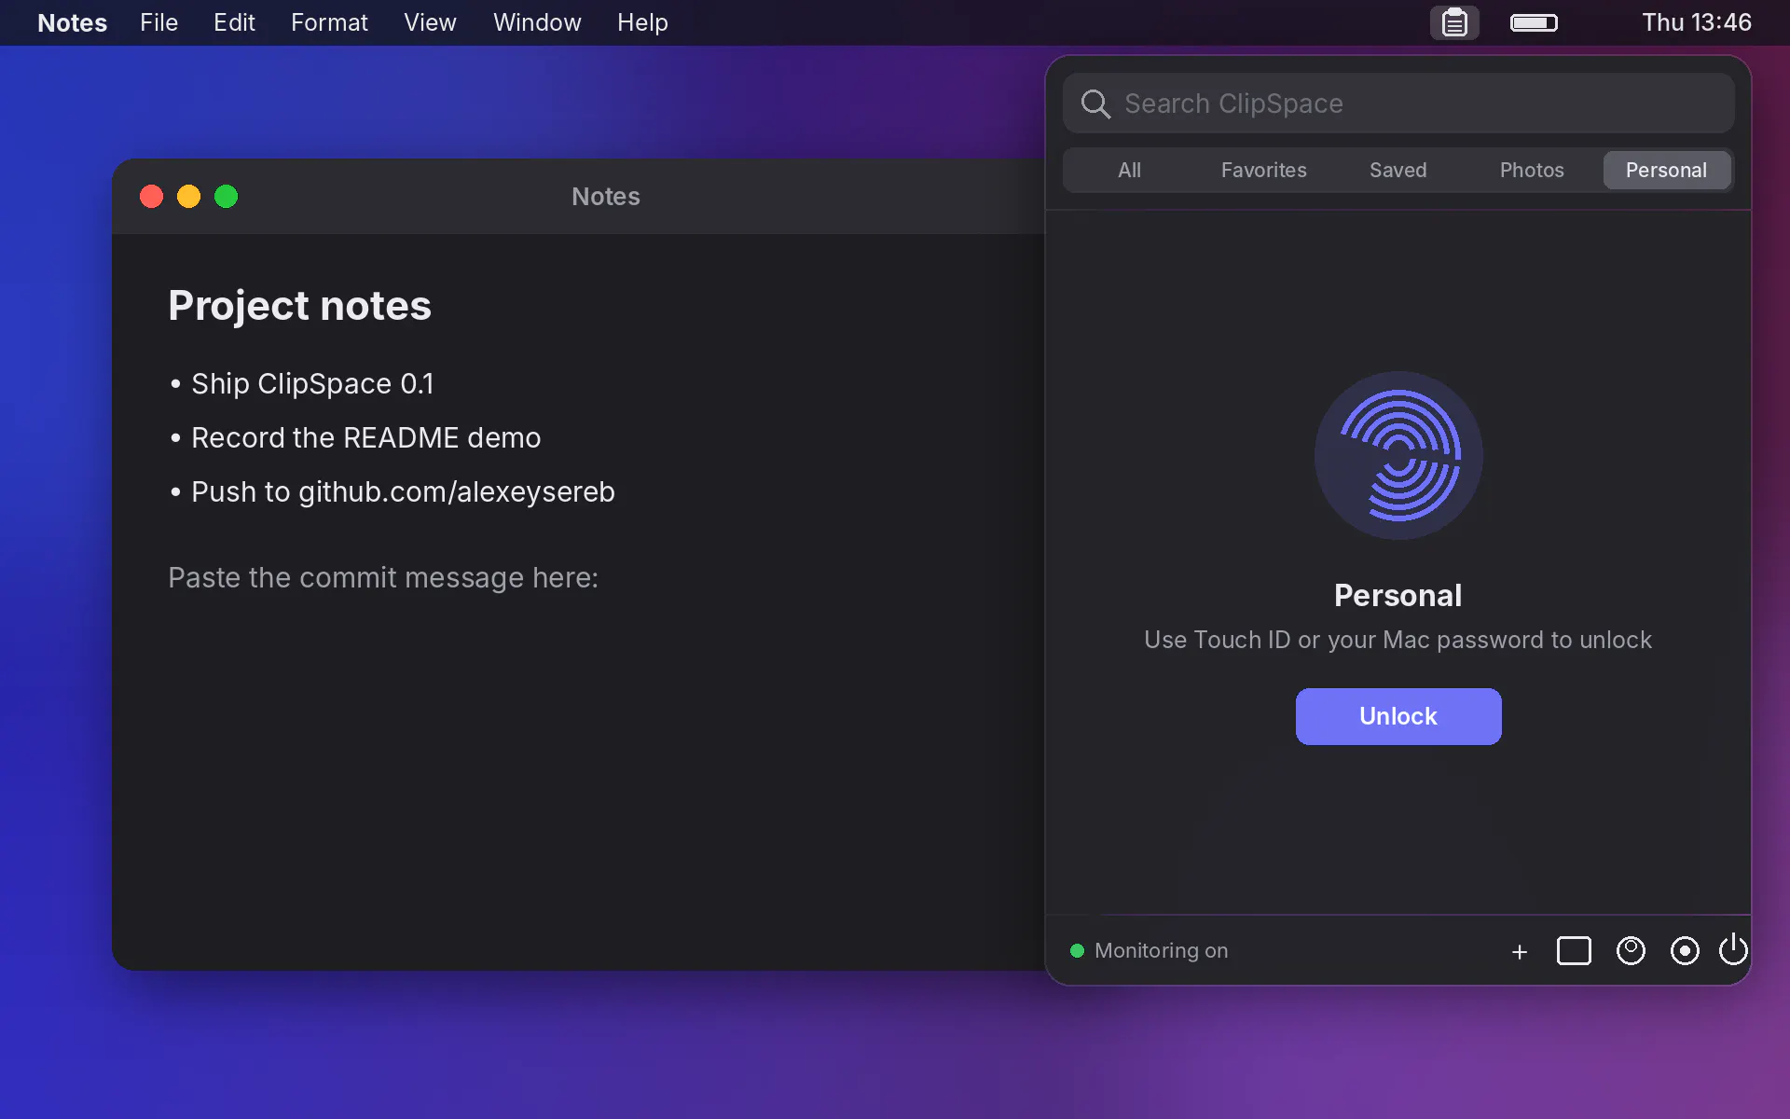Click the Thu 13:46 clock

[x=1697, y=22]
